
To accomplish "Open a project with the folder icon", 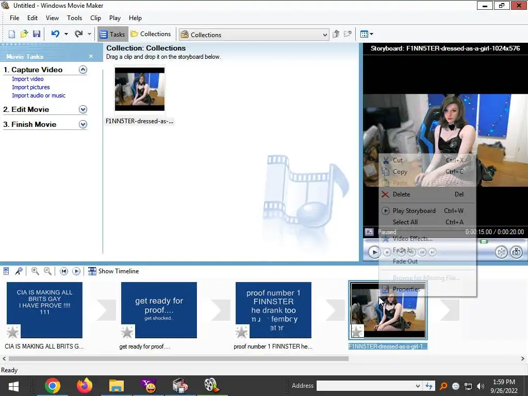I will pos(24,34).
